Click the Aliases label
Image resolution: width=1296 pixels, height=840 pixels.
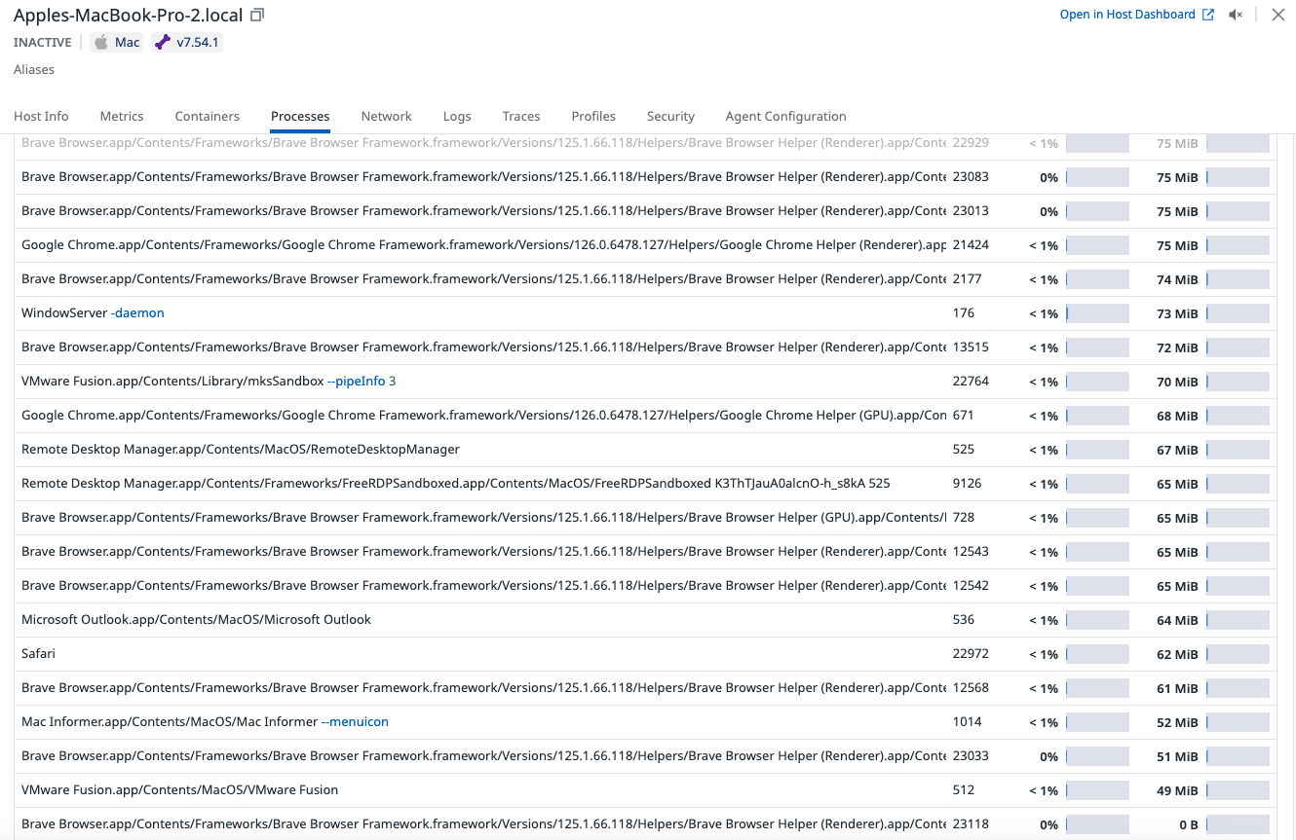point(34,70)
